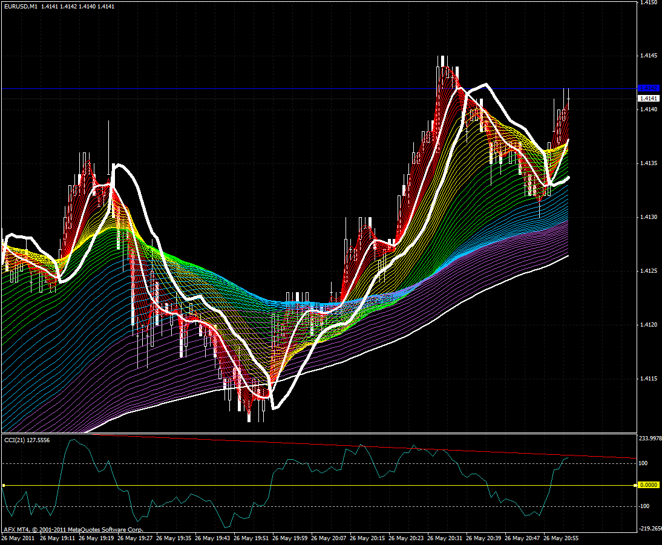This screenshot has width=662, height=545.
Task: Click the CCI(21) 127.5556 indicator label
Action: pyautogui.click(x=27, y=440)
